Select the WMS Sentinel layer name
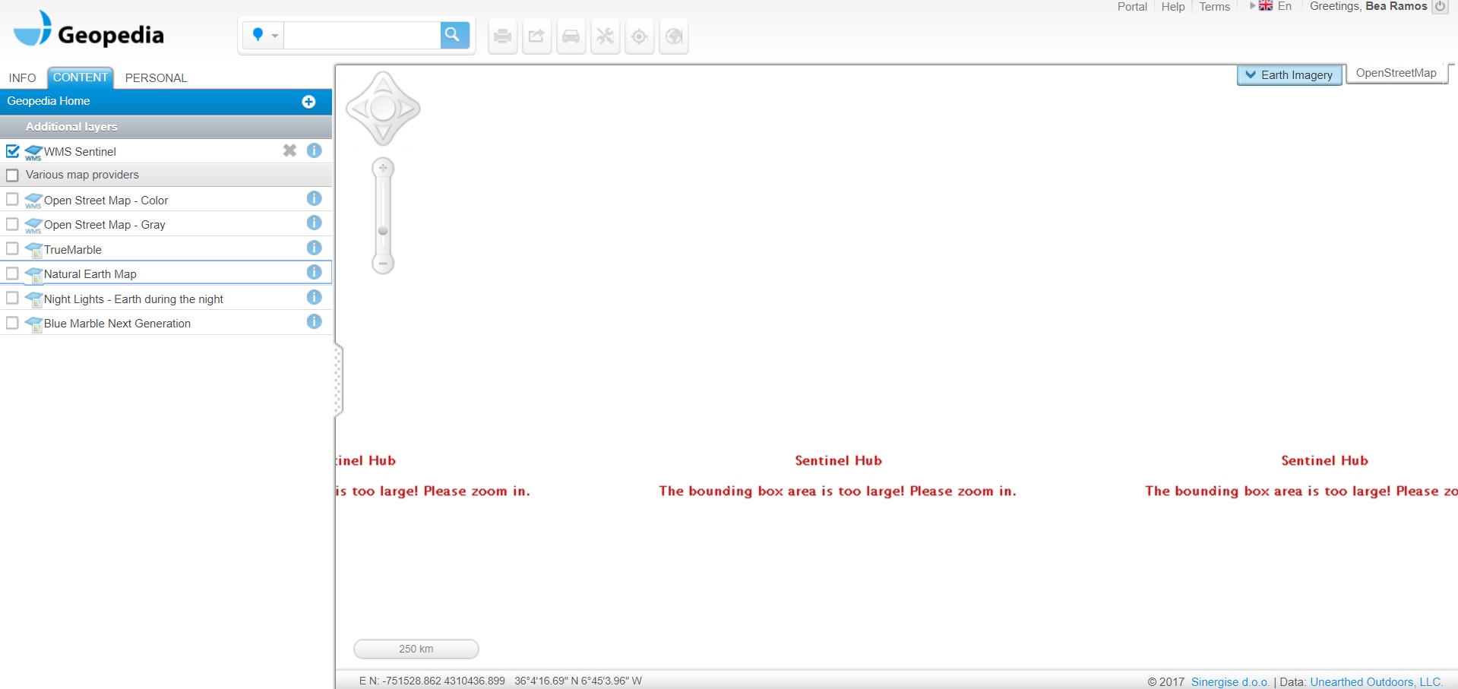The width and height of the screenshot is (1458, 689). [80, 152]
